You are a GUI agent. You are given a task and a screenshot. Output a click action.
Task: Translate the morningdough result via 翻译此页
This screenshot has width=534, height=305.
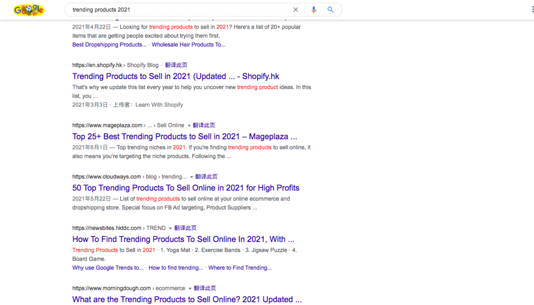click(x=204, y=288)
